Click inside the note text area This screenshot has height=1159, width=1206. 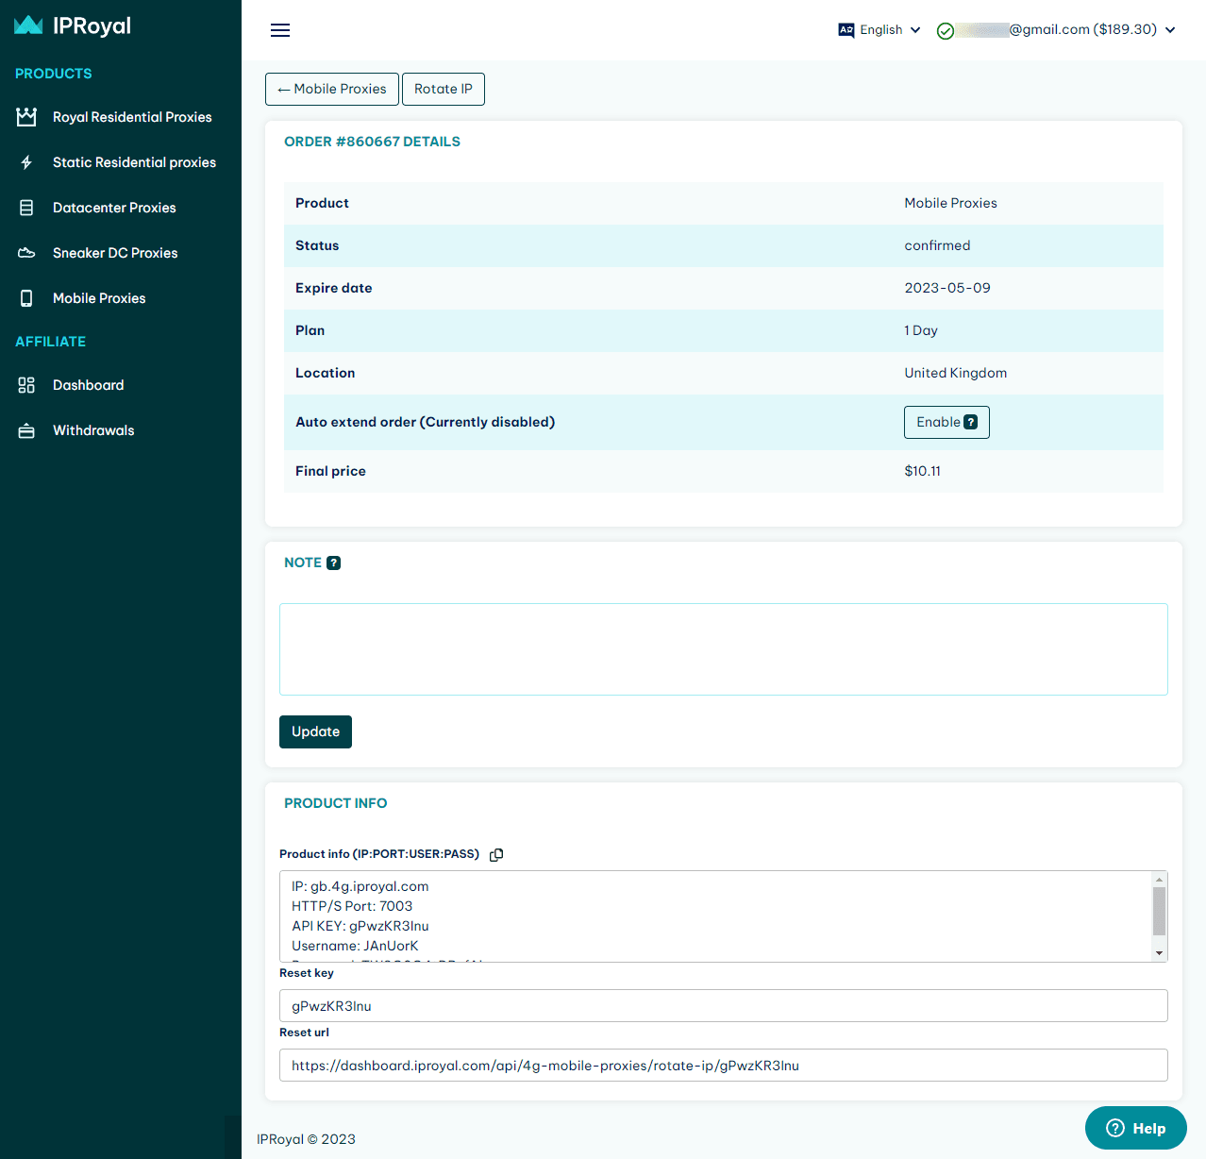724,649
